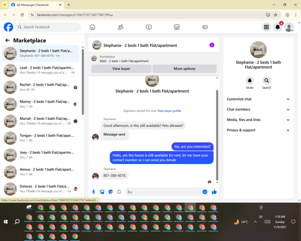Click the 'Good afternoon' message from Stephanie
The image size is (301, 241).
[143, 126]
